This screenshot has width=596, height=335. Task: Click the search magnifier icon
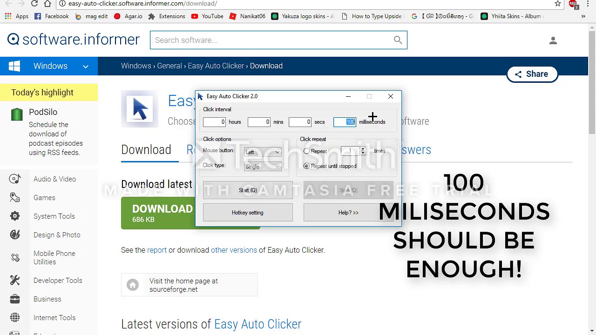coord(398,40)
